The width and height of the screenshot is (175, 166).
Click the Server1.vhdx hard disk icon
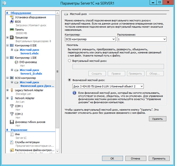17,50
